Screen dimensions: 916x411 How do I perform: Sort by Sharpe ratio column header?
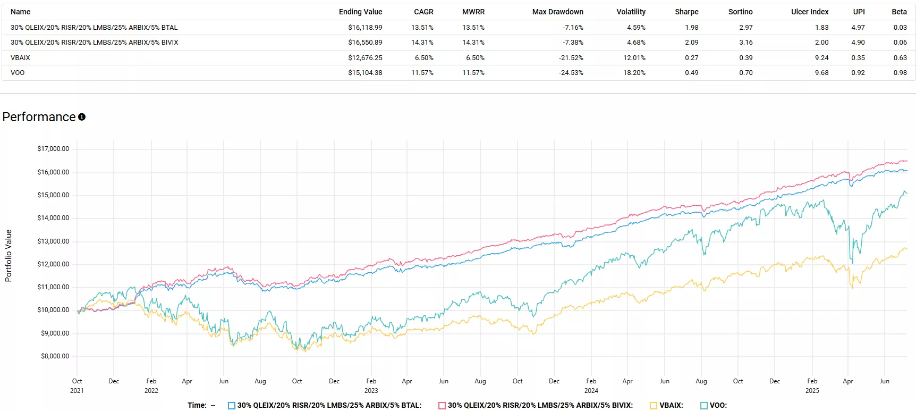pos(686,12)
